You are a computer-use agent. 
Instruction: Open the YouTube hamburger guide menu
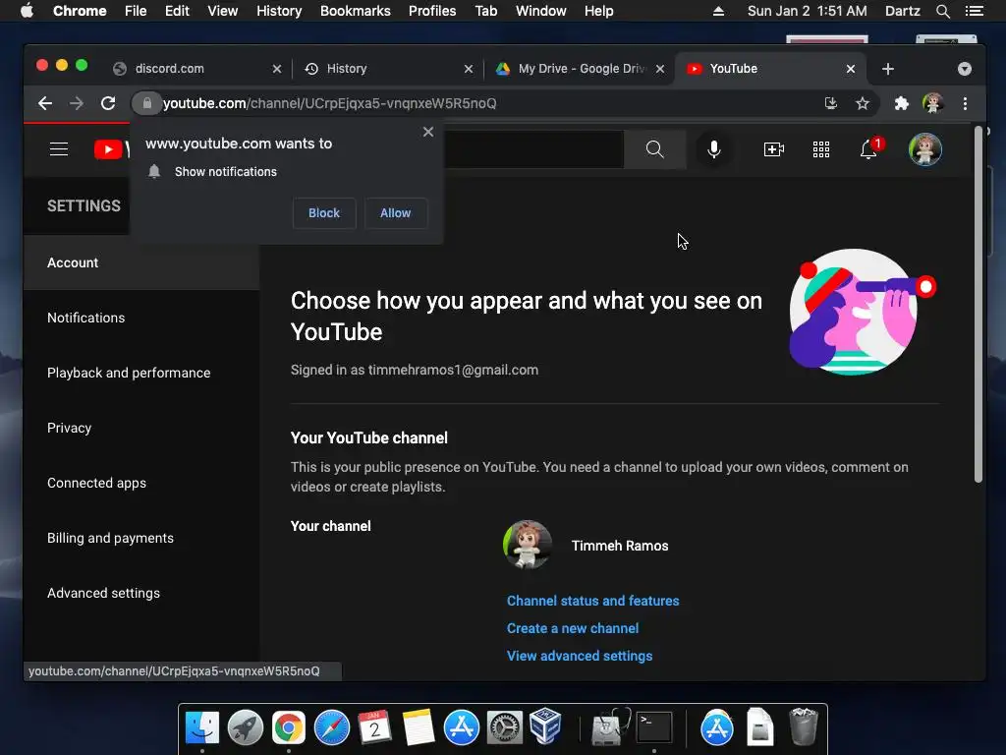(58, 149)
